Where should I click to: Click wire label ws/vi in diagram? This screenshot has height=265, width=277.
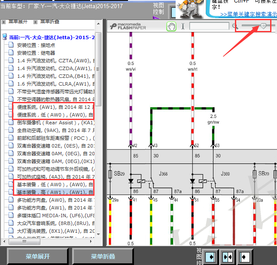tap(131, 69)
